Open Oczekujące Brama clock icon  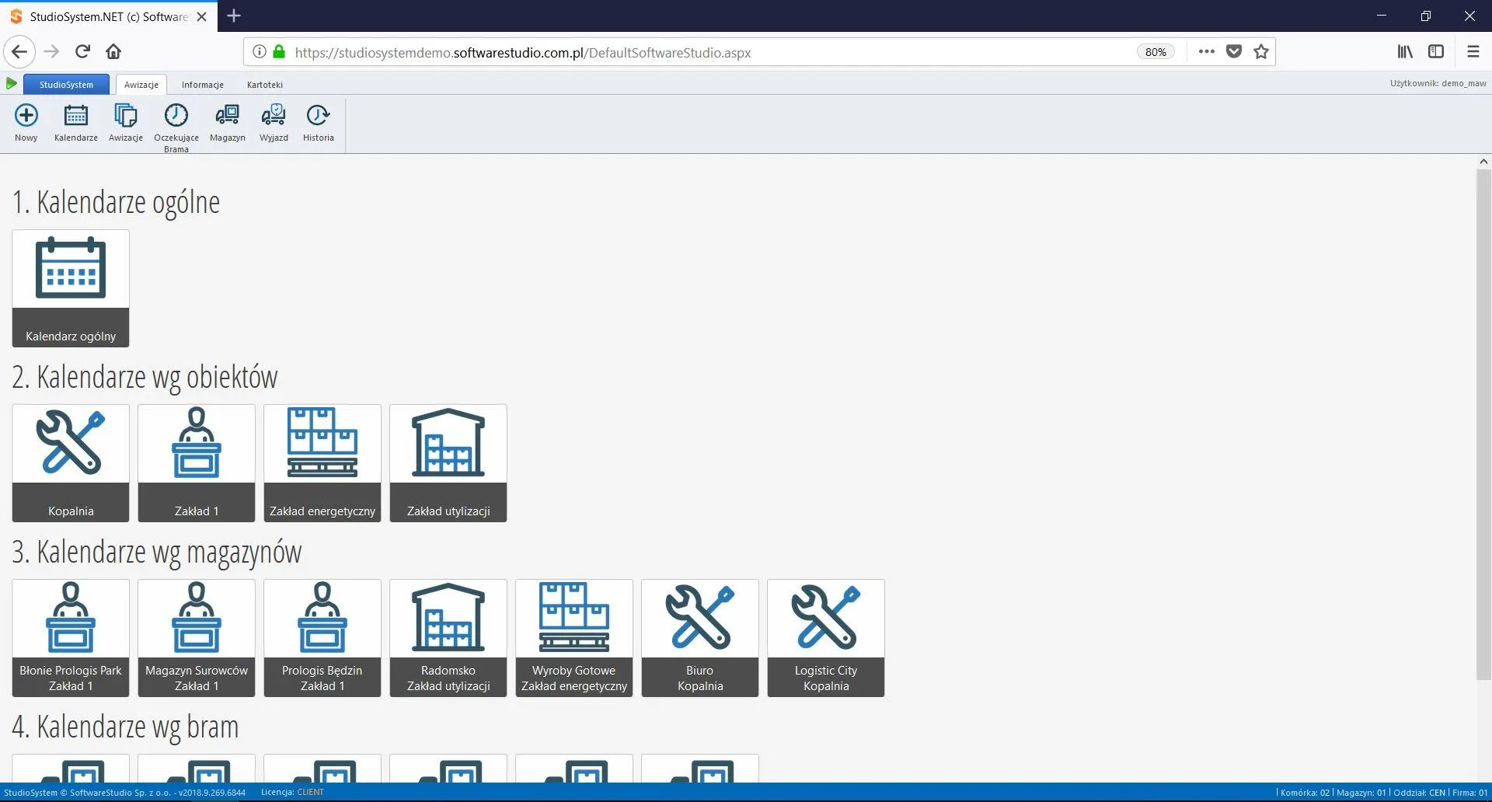(176, 116)
